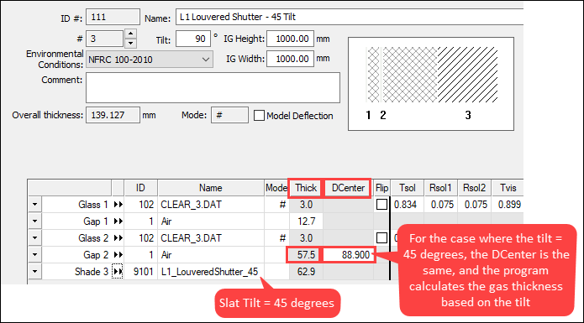Click the Name field with L1 Louvered Shutter
The width and height of the screenshot is (584, 323).
coord(350,17)
